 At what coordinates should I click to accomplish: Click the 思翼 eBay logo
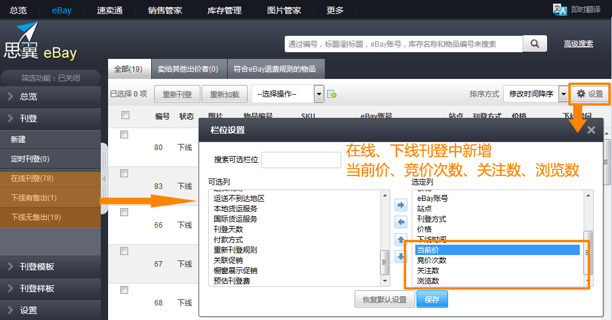pyautogui.click(x=40, y=42)
